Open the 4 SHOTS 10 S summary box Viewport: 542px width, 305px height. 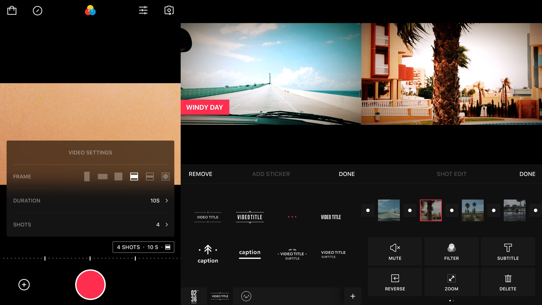coord(143,247)
